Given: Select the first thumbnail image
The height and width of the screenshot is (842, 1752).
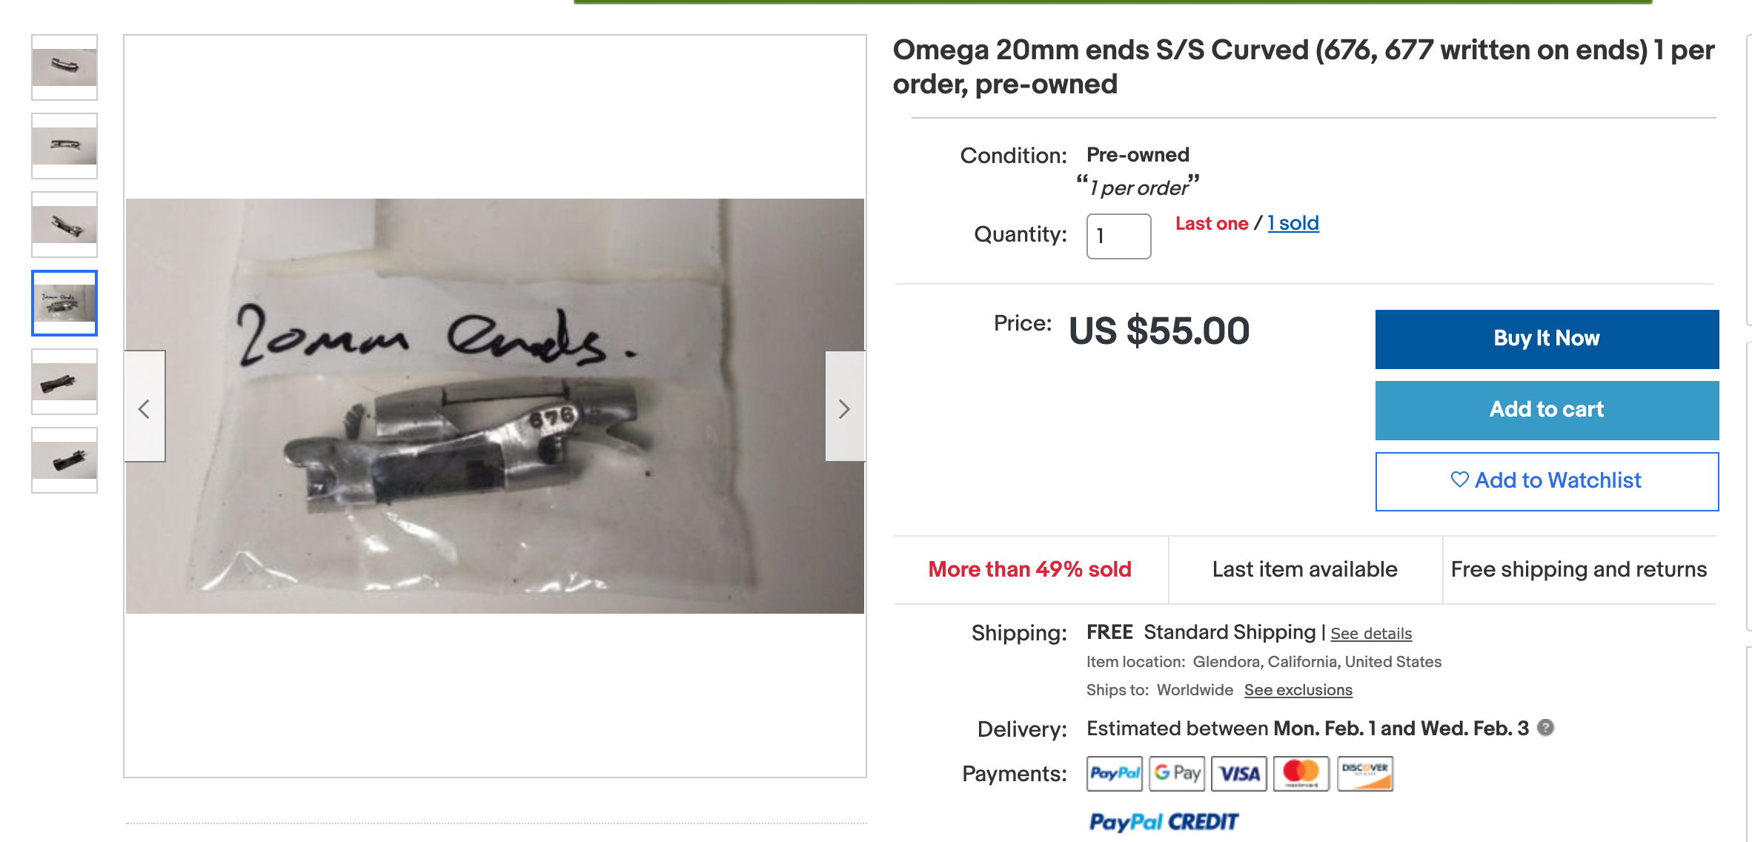Looking at the screenshot, I should (x=64, y=67).
